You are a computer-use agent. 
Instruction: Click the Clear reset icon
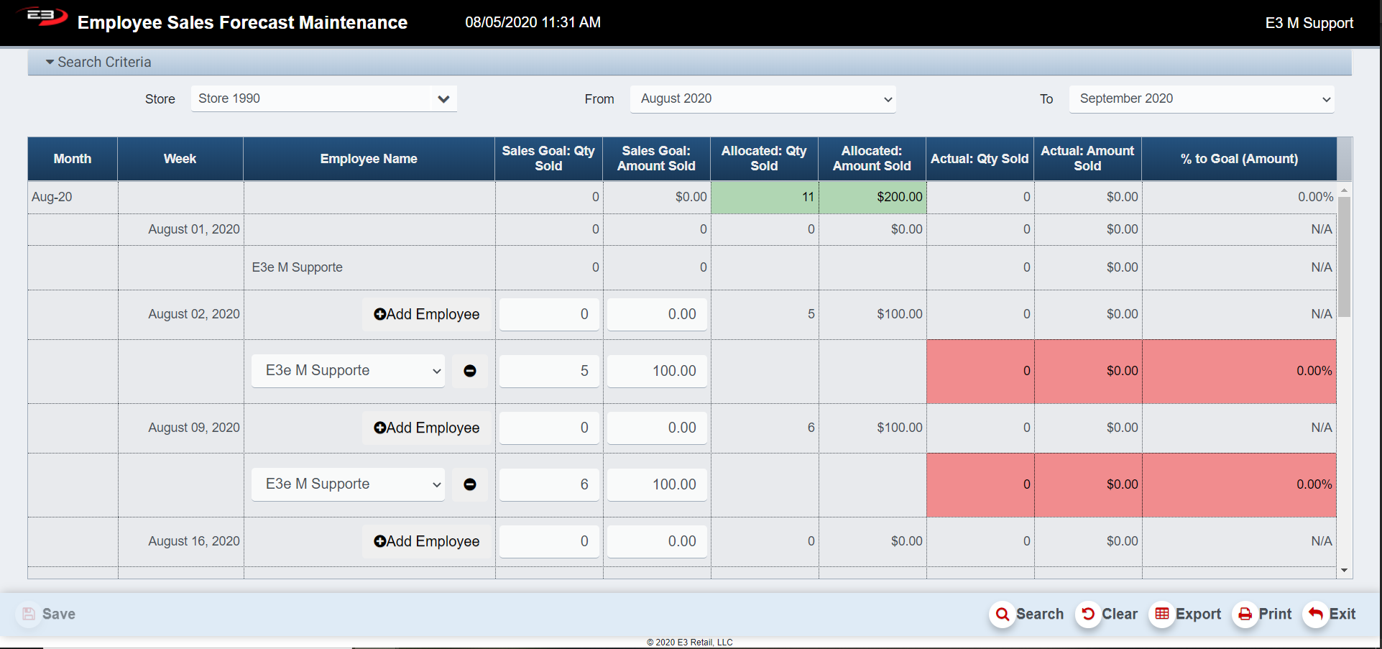click(x=1088, y=615)
